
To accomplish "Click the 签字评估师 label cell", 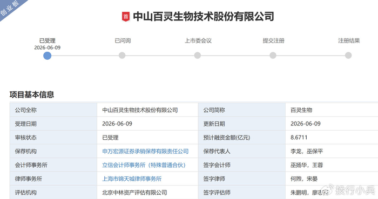I will pyautogui.click(x=242, y=193).
